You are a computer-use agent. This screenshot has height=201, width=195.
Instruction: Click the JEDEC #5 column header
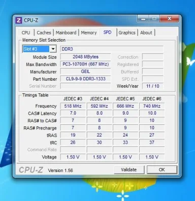[125, 99]
